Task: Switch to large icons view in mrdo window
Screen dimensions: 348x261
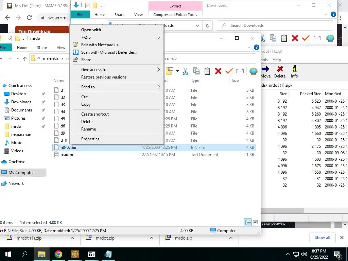Action: tap(255, 222)
